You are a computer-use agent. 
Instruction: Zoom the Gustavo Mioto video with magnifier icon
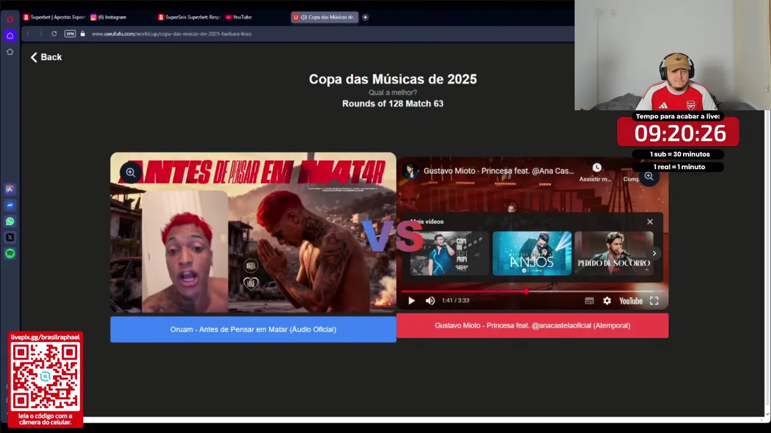[x=649, y=176]
